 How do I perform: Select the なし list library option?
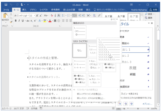tap(79, 50)
